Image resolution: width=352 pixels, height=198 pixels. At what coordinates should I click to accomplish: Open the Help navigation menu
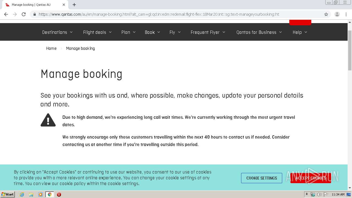pyautogui.click(x=300, y=32)
